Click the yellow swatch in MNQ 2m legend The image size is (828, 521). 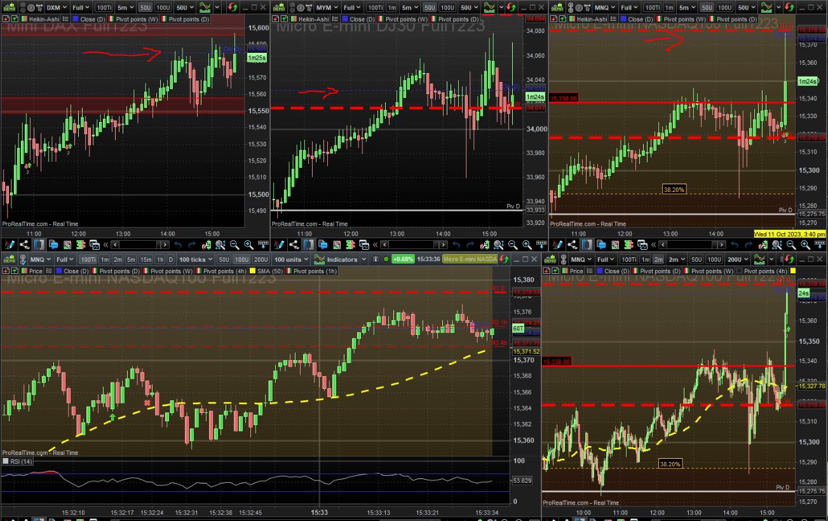point(792,271)
